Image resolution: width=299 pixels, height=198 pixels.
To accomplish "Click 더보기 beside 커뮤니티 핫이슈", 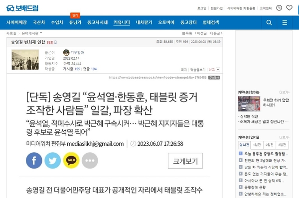I will 284,93.
